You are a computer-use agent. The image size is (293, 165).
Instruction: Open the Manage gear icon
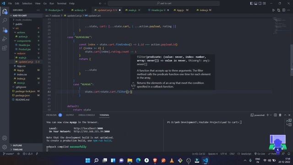(x=5, y=147)
